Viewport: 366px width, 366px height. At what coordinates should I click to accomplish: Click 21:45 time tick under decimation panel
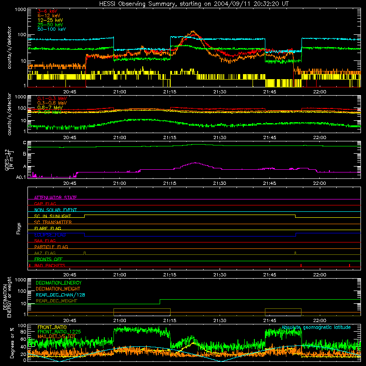pos(269,321)
